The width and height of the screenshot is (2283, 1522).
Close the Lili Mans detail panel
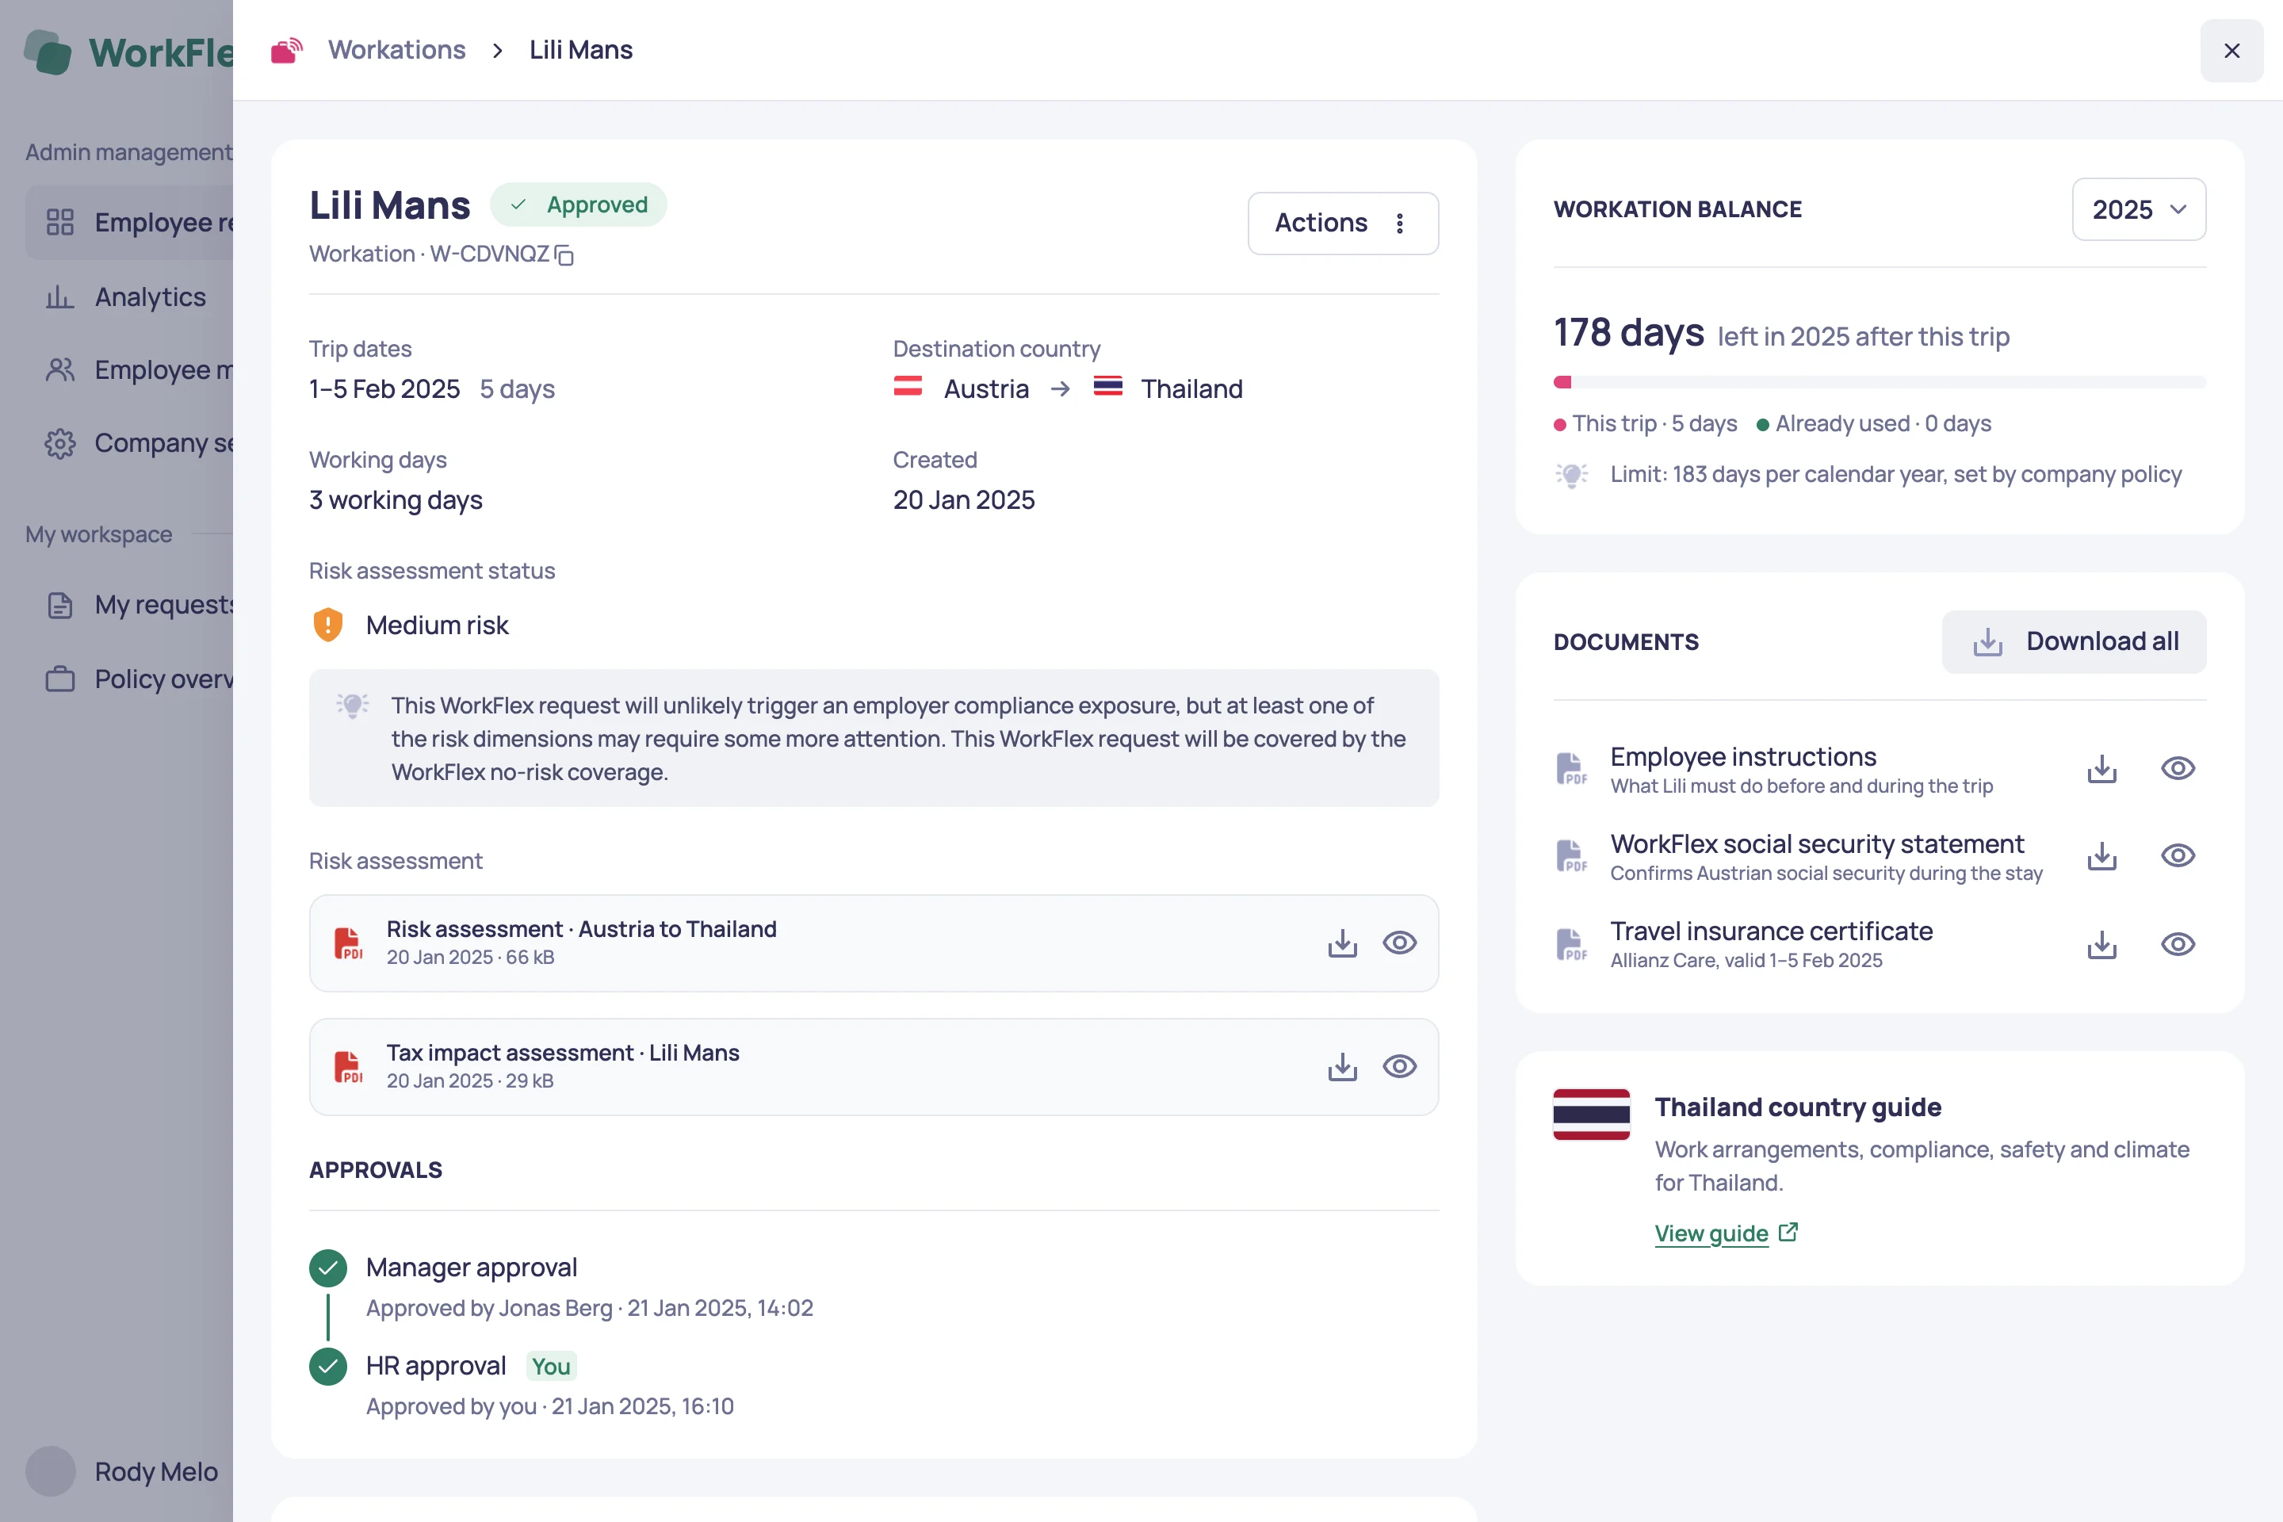(x=2231, y=51)
